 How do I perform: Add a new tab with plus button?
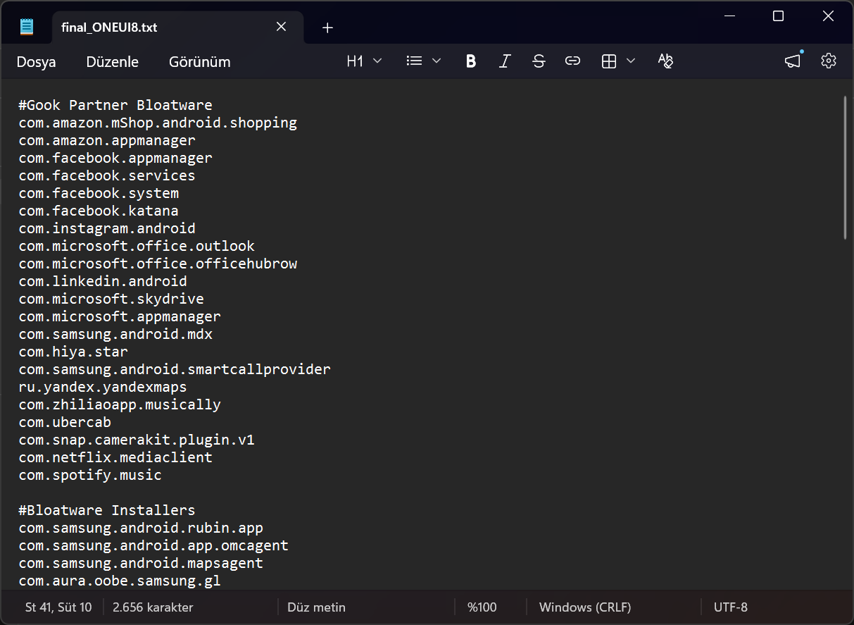click(x=327, y=27)
